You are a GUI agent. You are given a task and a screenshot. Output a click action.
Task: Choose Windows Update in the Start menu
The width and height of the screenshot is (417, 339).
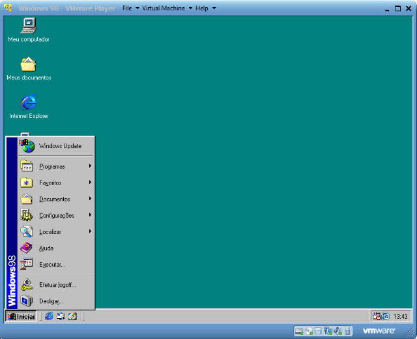click(x=56, y=146)
